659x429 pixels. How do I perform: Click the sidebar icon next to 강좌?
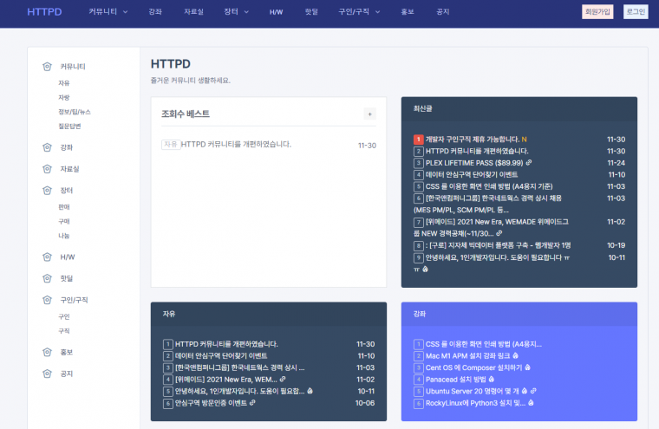pyautogui.click(x=47, y=147)
